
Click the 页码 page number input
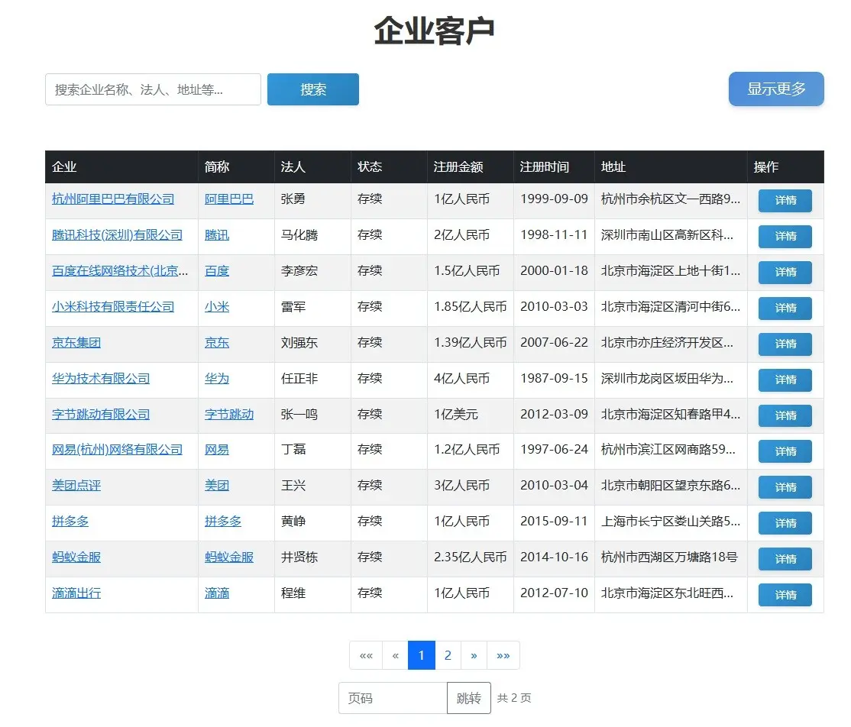(393, 698)
